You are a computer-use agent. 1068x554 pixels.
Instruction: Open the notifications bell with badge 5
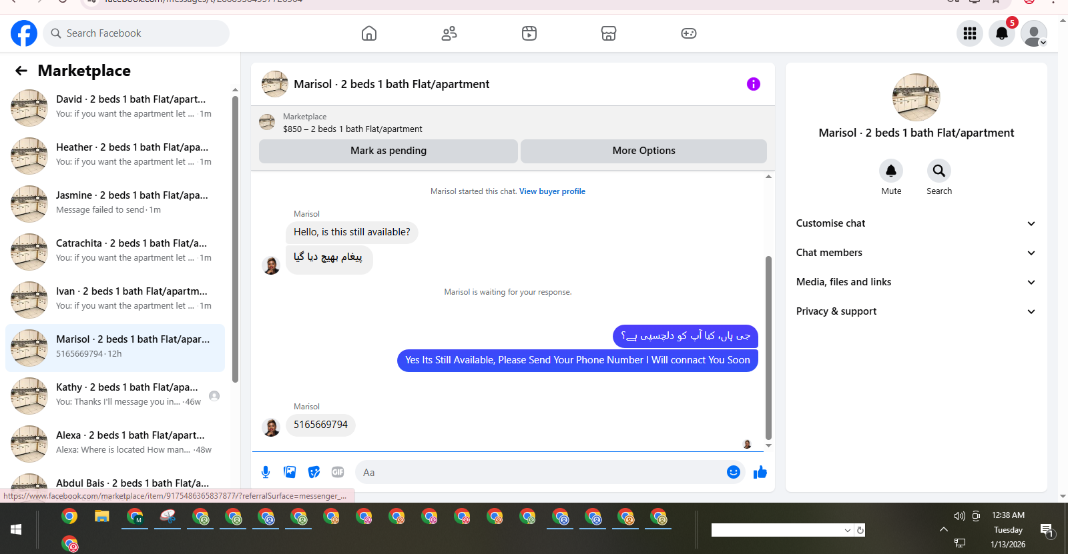tap(1002, 33)
